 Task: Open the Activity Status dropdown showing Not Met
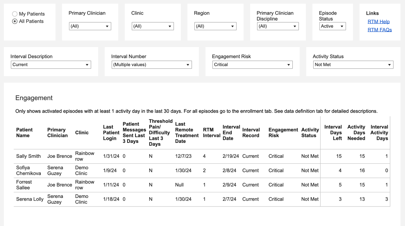click(x=353, y=65)
